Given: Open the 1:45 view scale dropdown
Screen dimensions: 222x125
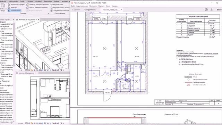Looking at the screenshot, I should 20,70.
